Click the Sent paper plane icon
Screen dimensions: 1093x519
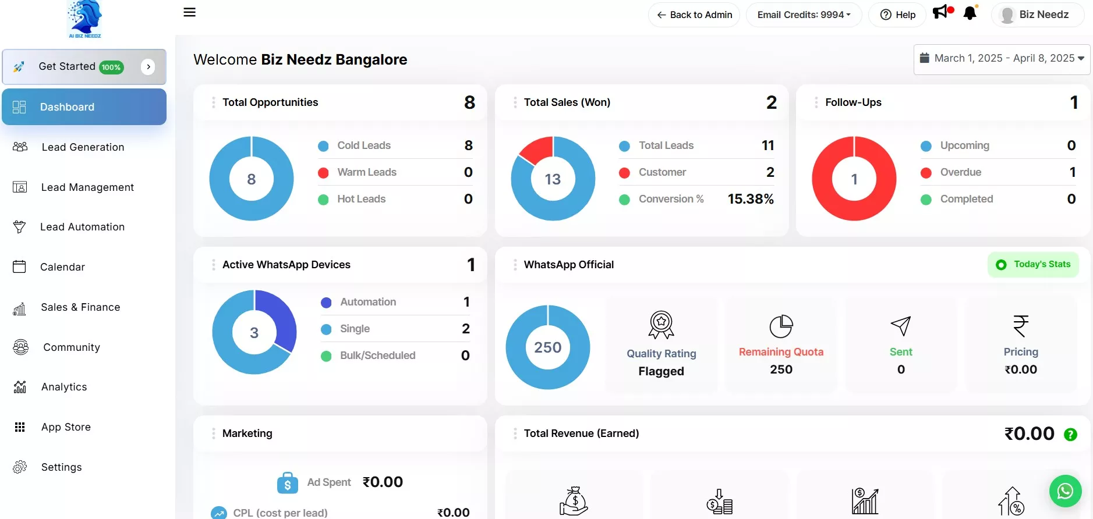click(x=900, y=326)
